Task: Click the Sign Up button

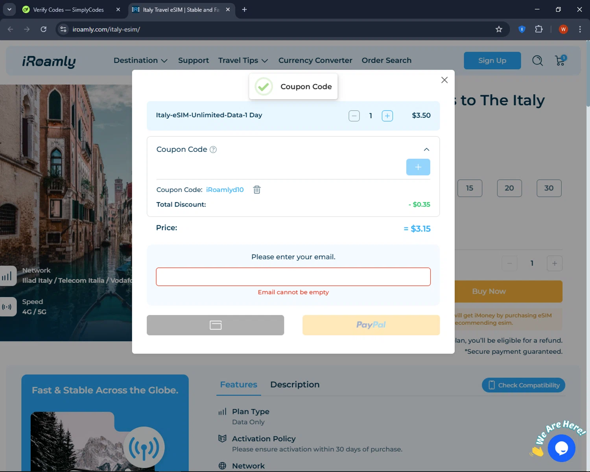Action: [492, 61]
